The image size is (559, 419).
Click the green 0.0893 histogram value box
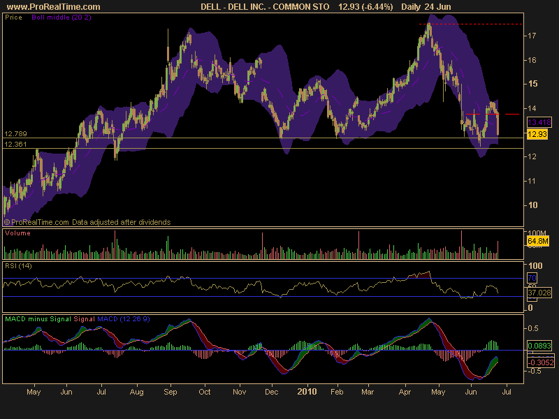point(539,346)
